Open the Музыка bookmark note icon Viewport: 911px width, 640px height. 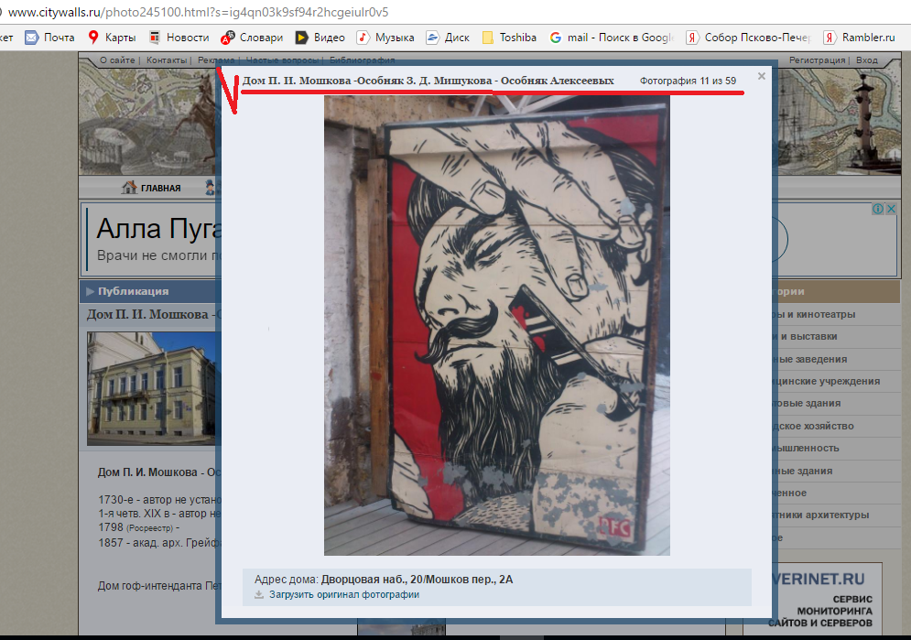click(x=363, y=38)
